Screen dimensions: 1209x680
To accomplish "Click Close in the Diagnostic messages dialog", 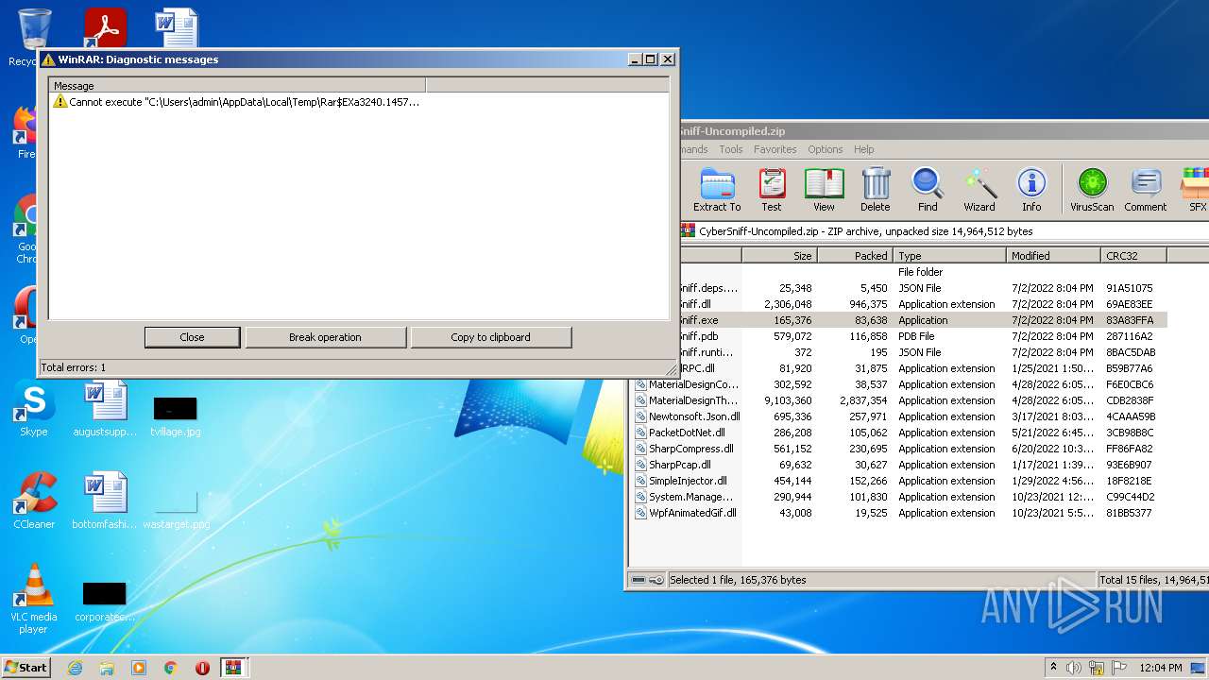I will (192, 337).
